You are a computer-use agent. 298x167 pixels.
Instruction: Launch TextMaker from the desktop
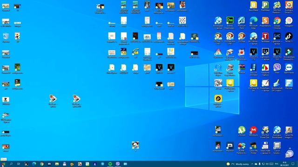[x=265, y=37]
